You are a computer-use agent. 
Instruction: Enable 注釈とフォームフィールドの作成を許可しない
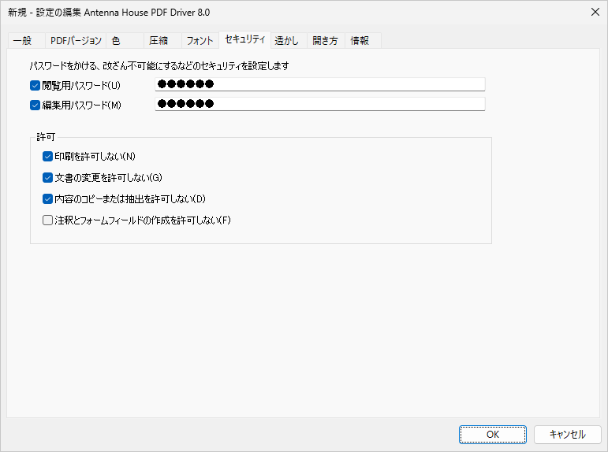(47, 220)
